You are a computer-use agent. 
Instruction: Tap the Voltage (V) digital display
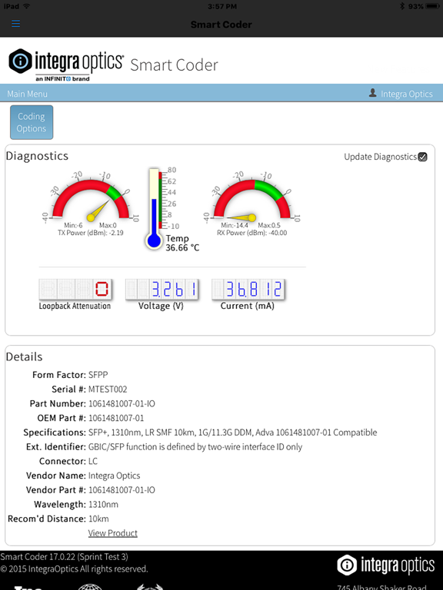point(162,289)
